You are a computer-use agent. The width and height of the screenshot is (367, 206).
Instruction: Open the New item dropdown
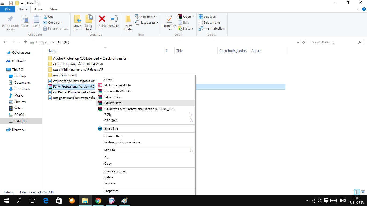[145, 17]
